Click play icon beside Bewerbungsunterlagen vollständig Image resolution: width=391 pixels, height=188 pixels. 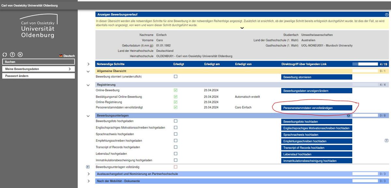coord(88,167)
